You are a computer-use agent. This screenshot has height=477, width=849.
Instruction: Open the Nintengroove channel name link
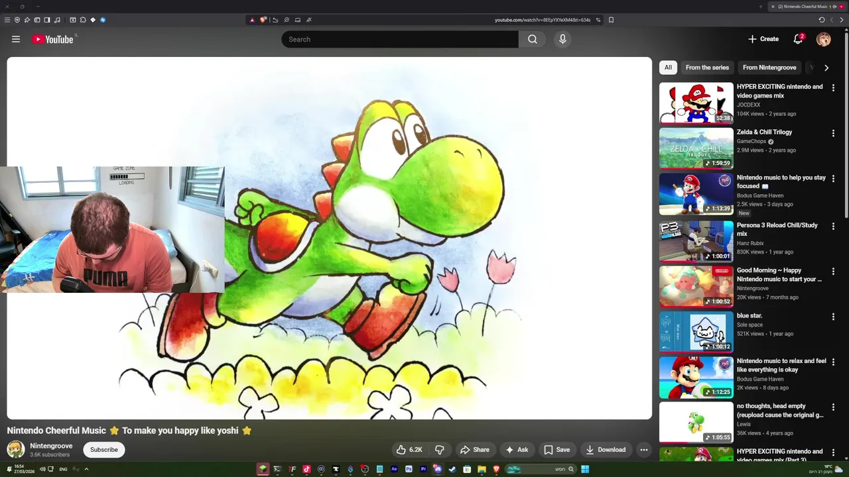point(51,446)
